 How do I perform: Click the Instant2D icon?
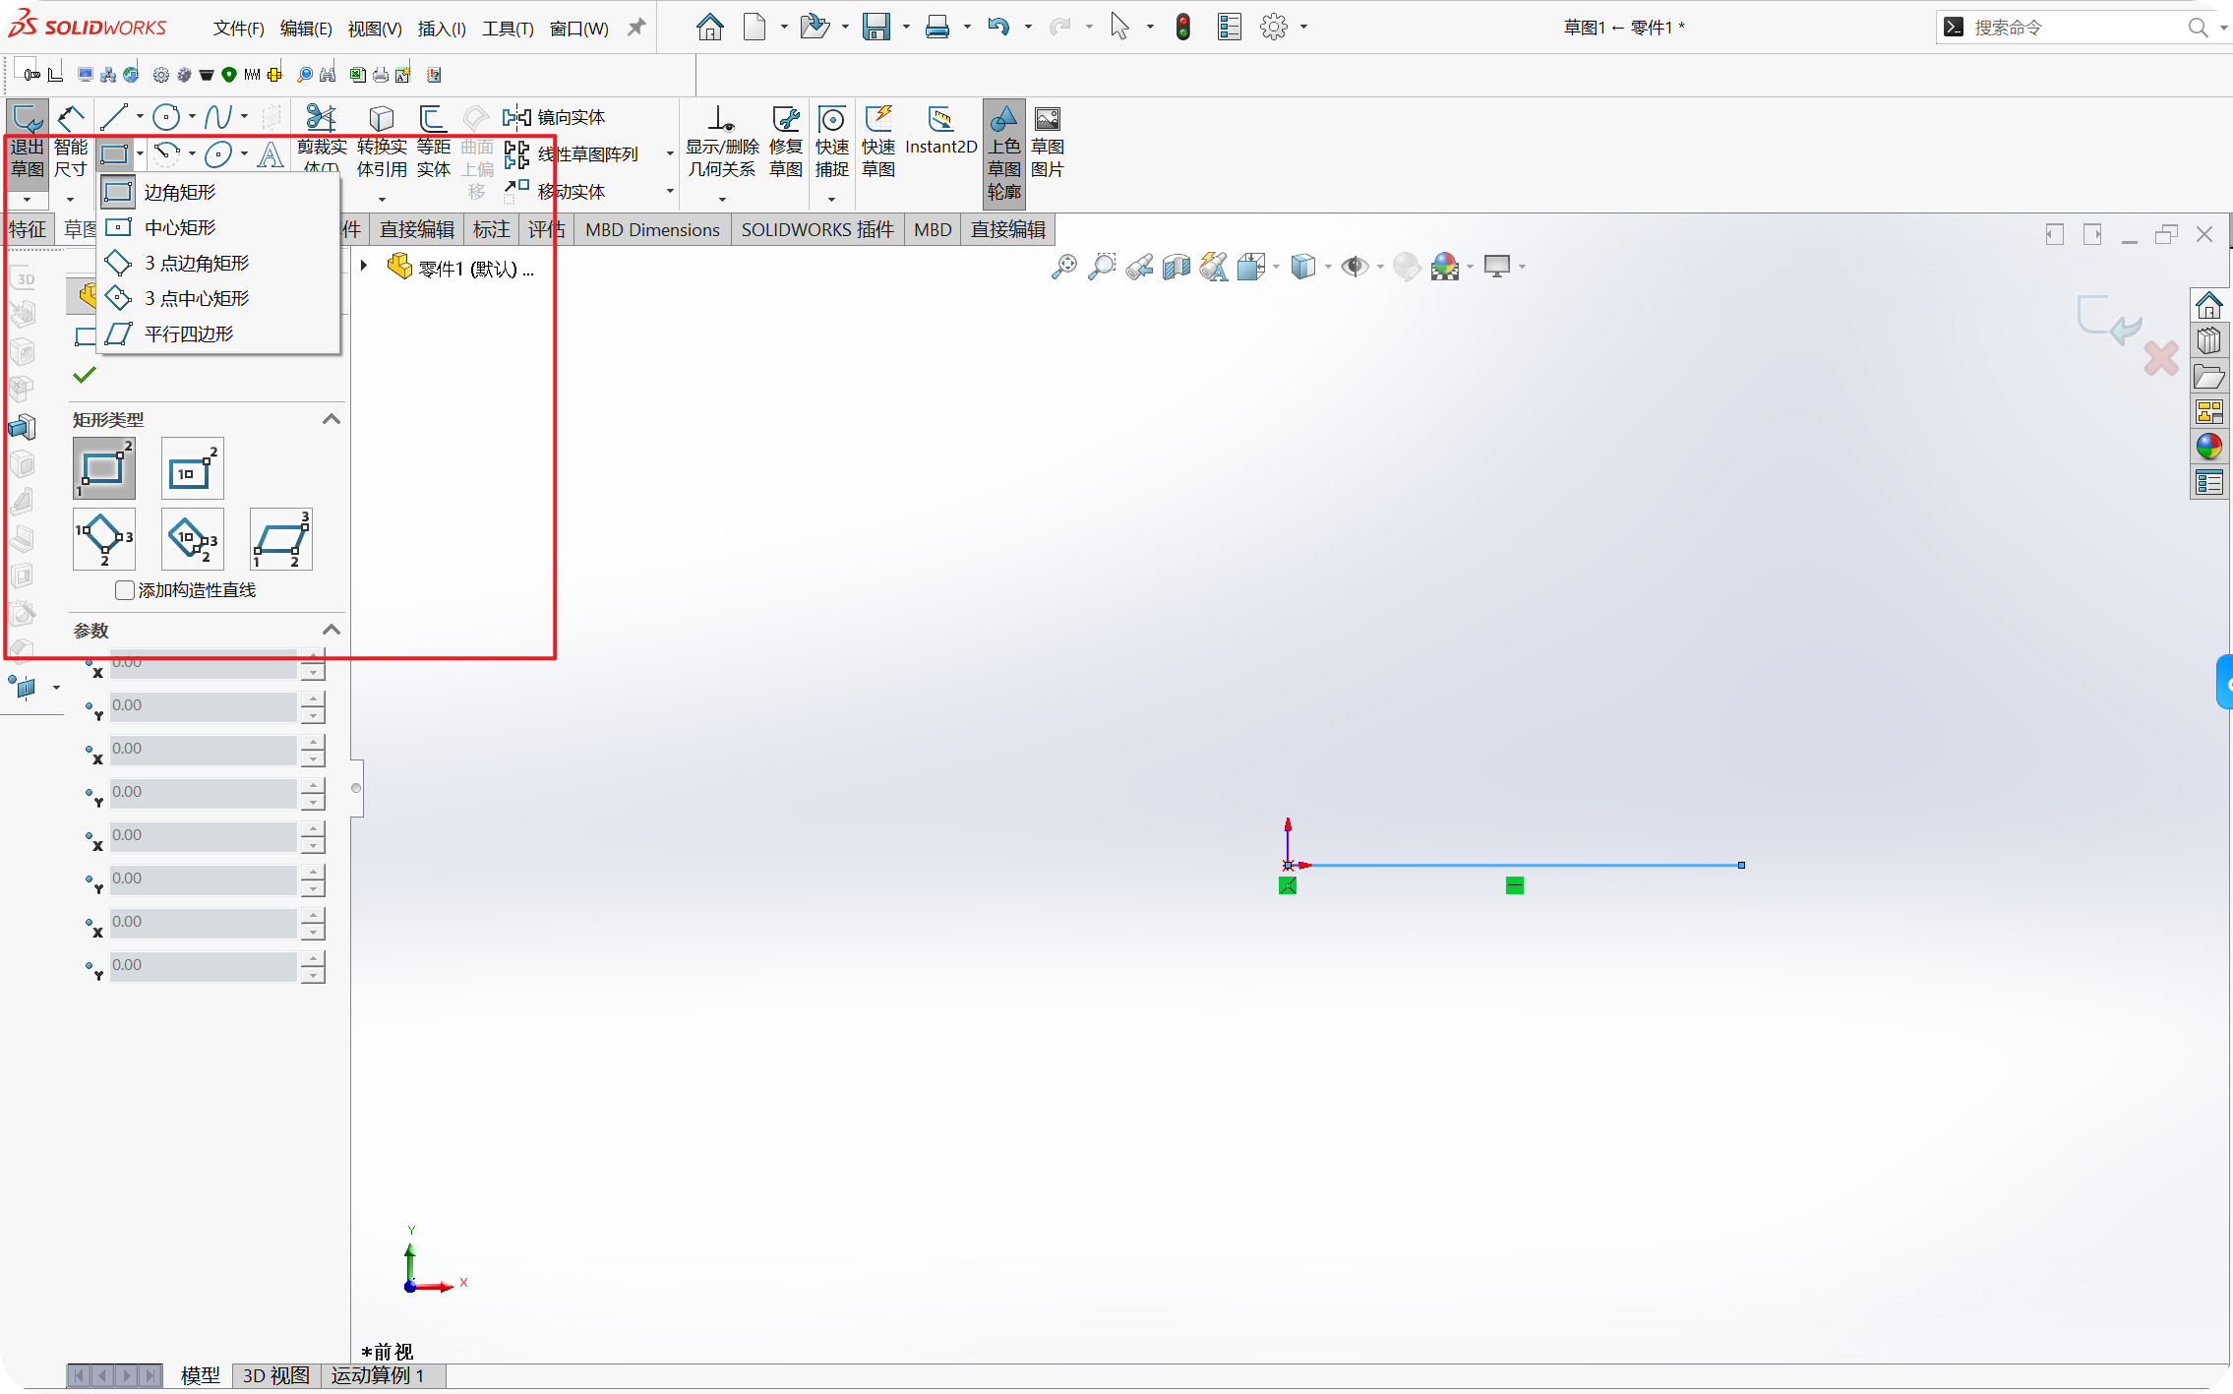click(x=940, y=120)
